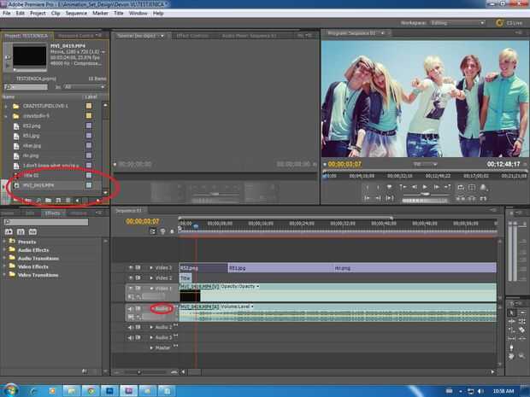Click the Clear trash icon in project panel
The height and width of the screenshot is (397, 530).
coord(68,201)
